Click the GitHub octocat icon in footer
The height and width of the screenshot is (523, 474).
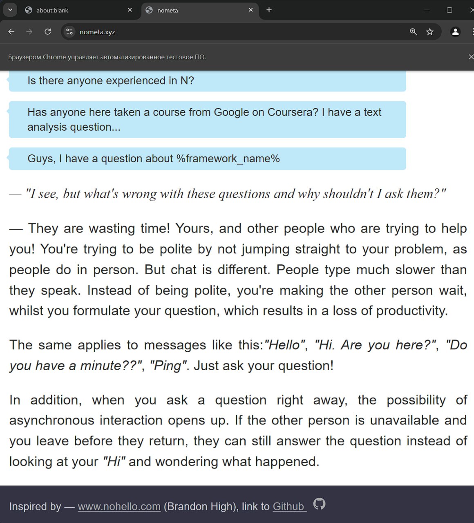[319, 504]
